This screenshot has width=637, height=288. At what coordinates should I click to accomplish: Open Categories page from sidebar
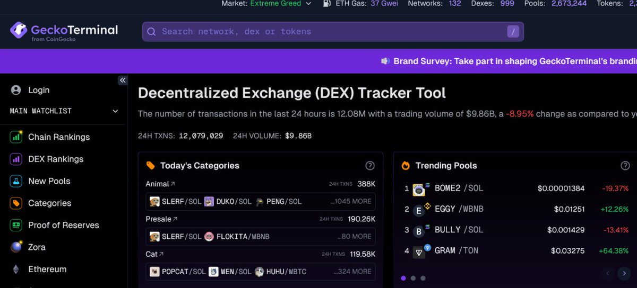pyautogui.click(x=50, y=203)
